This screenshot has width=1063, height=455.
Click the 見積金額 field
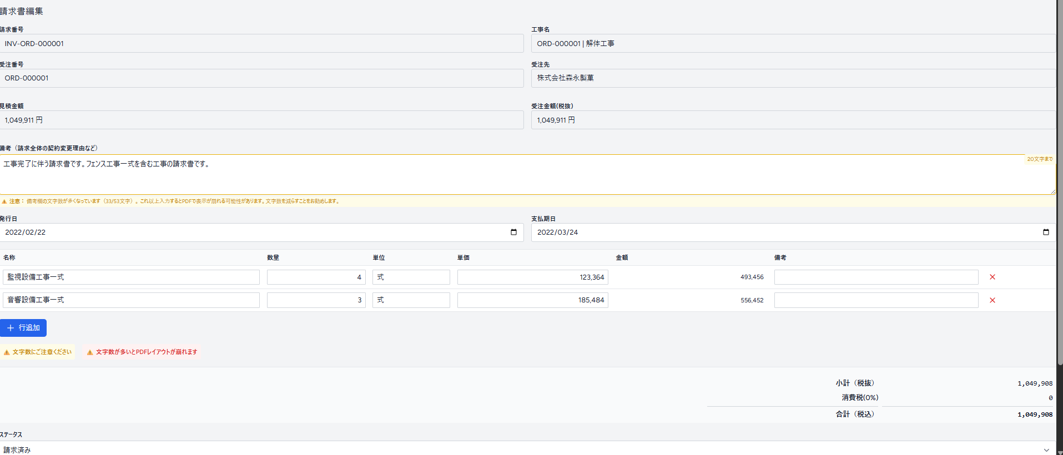coord(261,120)
